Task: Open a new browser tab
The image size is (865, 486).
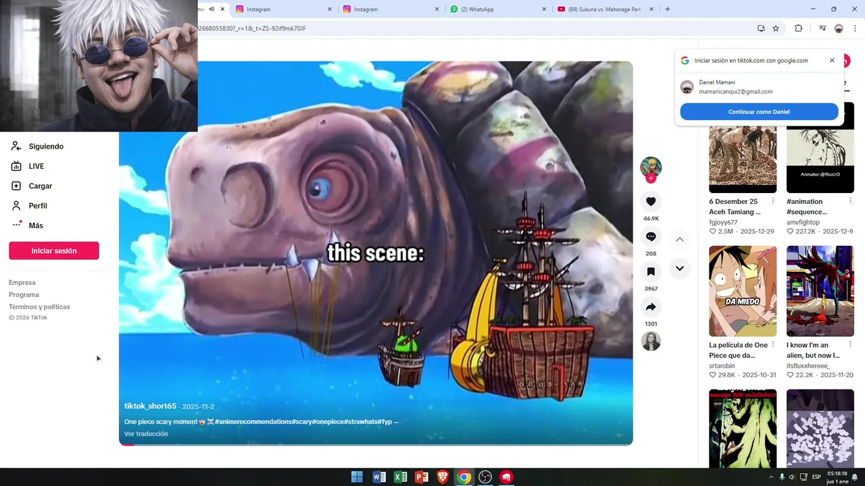Action: (668, 9)
